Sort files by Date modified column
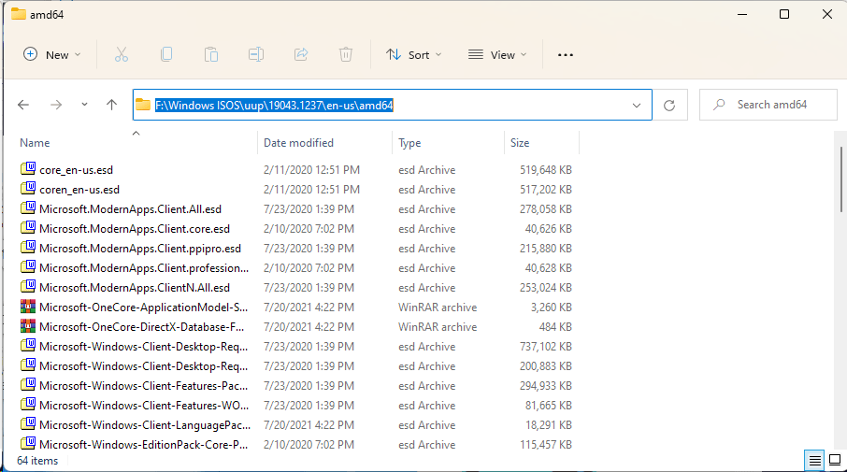Image resolution: width=847 pixels, height=472 pixels. [298, 143]
